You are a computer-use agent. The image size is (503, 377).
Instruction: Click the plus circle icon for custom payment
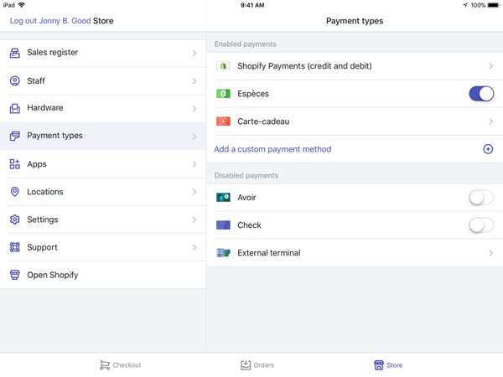pyautogui.click(x=488, y=149)
